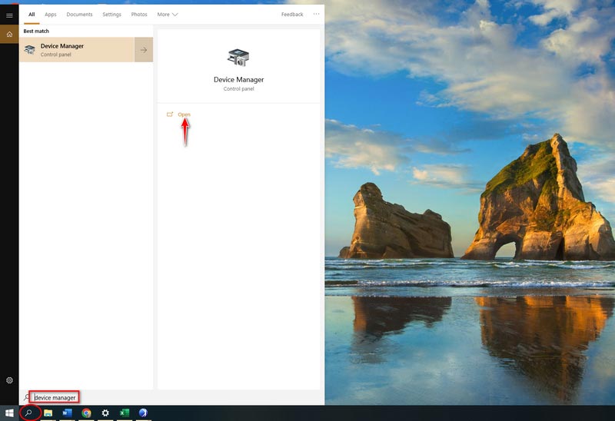Click Control panel subtitle in preview pane
The image size is (615, 421).
click(238, 89)
